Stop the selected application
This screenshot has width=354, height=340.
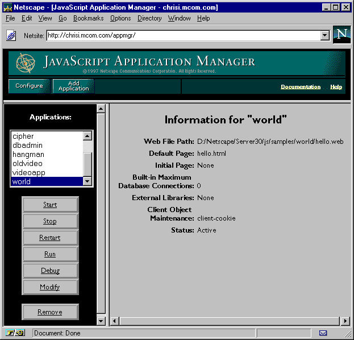50,221
